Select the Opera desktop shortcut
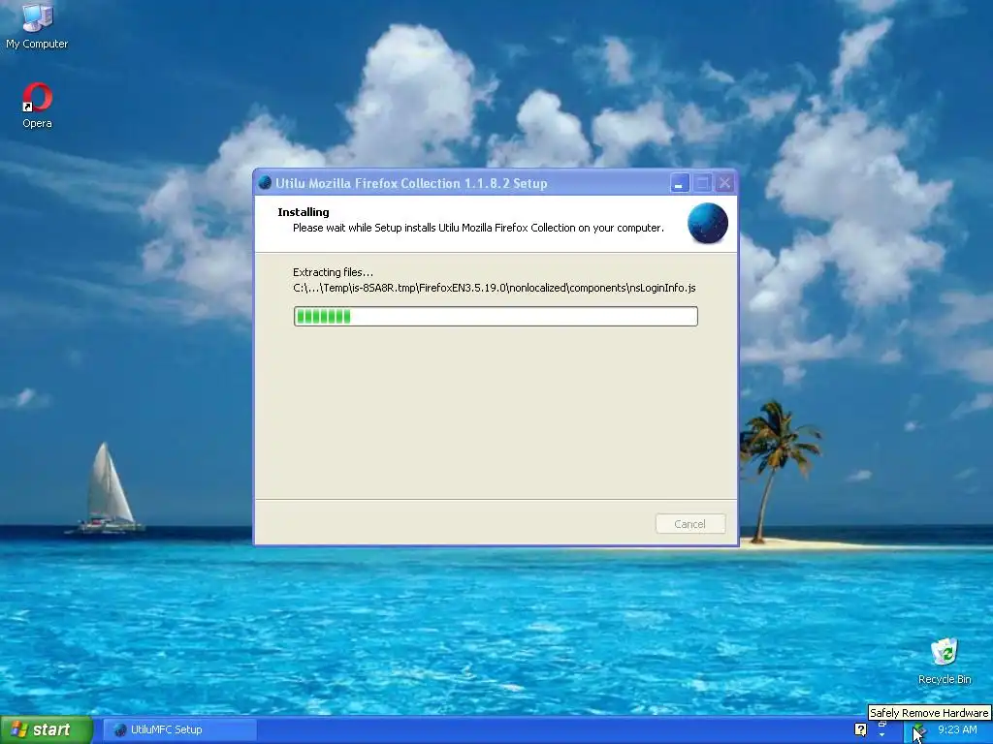Image resolution: width=993 pixels, height=744 pixels. point(37,107)
